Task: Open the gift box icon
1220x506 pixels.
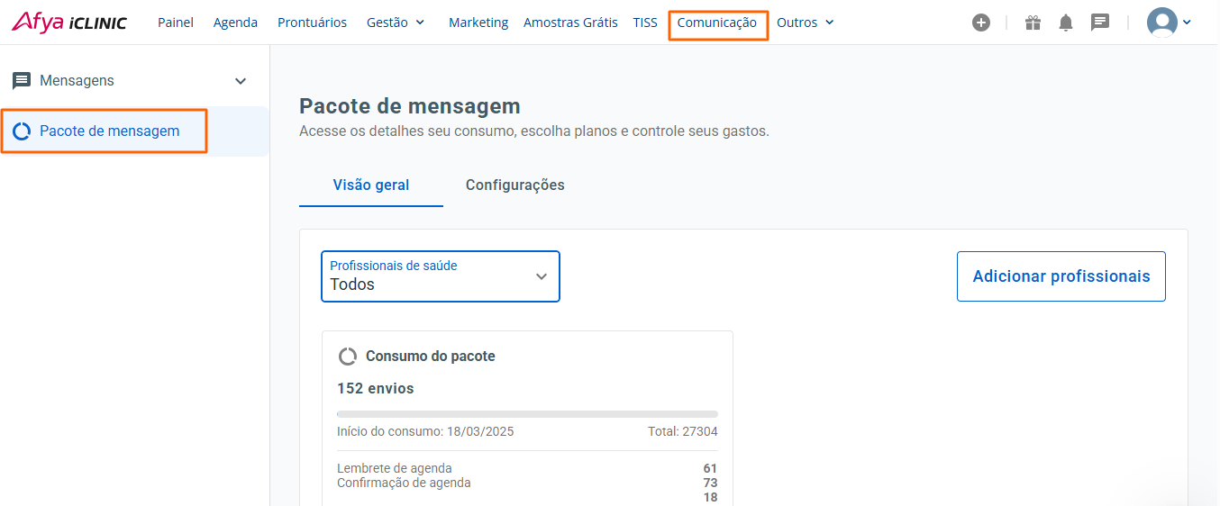Action: [1033, 23]
